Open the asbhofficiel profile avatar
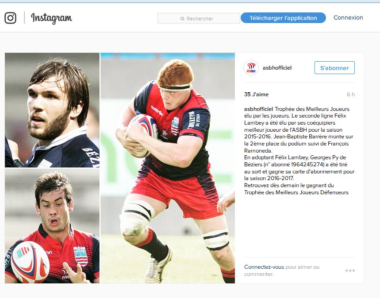Viewport: 380px width, 298px height. coord(251,68)
